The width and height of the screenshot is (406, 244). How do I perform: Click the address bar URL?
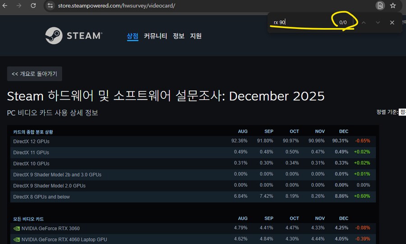pyautogui.click(x=116, y=5)
